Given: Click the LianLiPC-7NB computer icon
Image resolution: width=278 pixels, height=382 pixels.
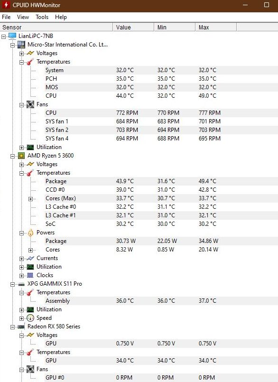Looking at the screenshot, I should tap(12, 36).
